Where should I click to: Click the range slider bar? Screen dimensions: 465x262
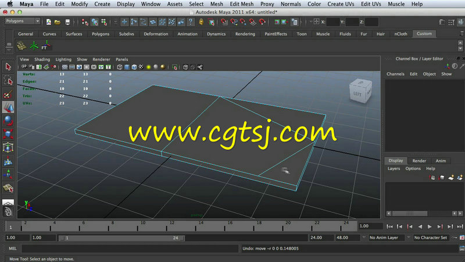pos(121,238)
